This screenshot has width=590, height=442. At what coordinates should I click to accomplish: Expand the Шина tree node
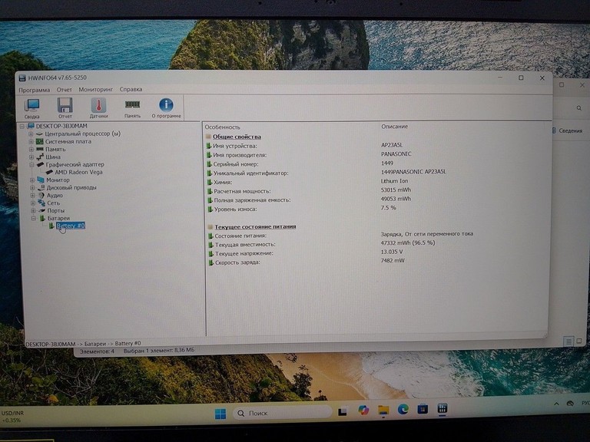31,157
